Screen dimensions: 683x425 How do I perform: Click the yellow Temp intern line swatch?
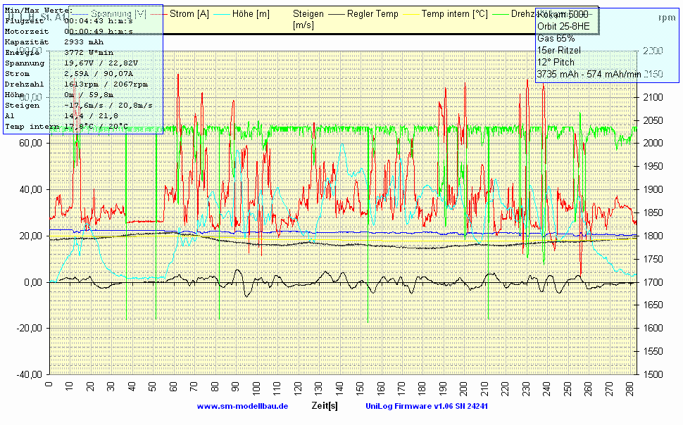click(411, 14)
